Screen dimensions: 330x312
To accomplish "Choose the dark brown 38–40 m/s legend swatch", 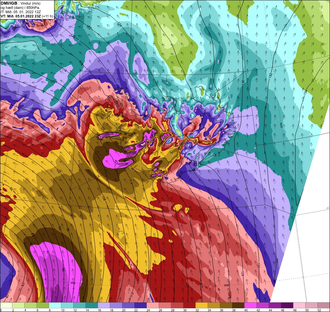I will (238, 305).
